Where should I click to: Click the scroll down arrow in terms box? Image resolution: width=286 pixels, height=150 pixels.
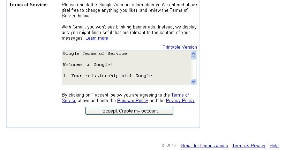coord(194,82)
